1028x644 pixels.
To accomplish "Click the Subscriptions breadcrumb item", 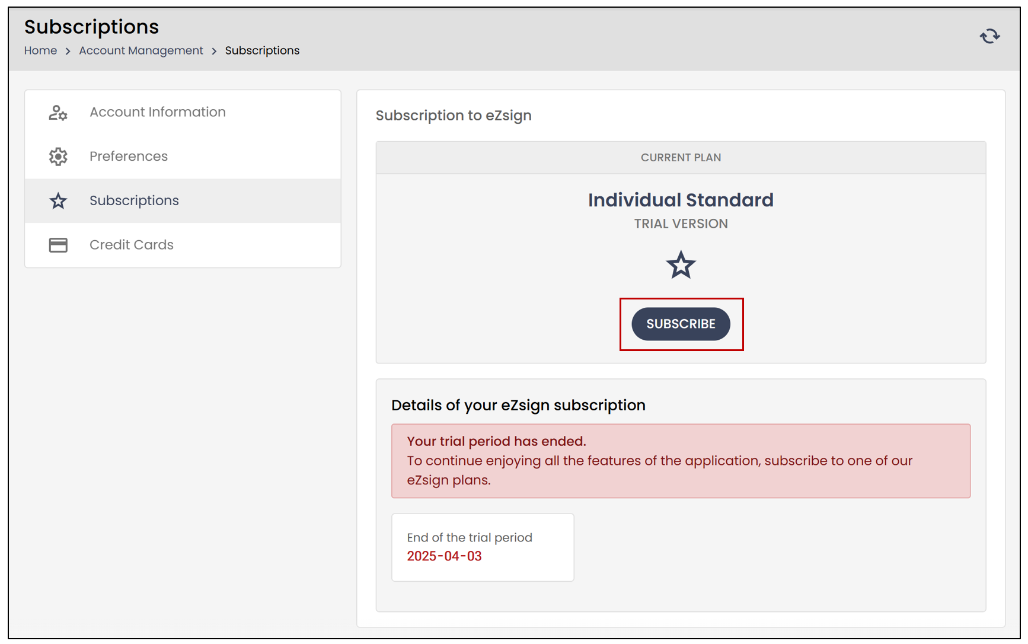I will click(x=262, y=50).
